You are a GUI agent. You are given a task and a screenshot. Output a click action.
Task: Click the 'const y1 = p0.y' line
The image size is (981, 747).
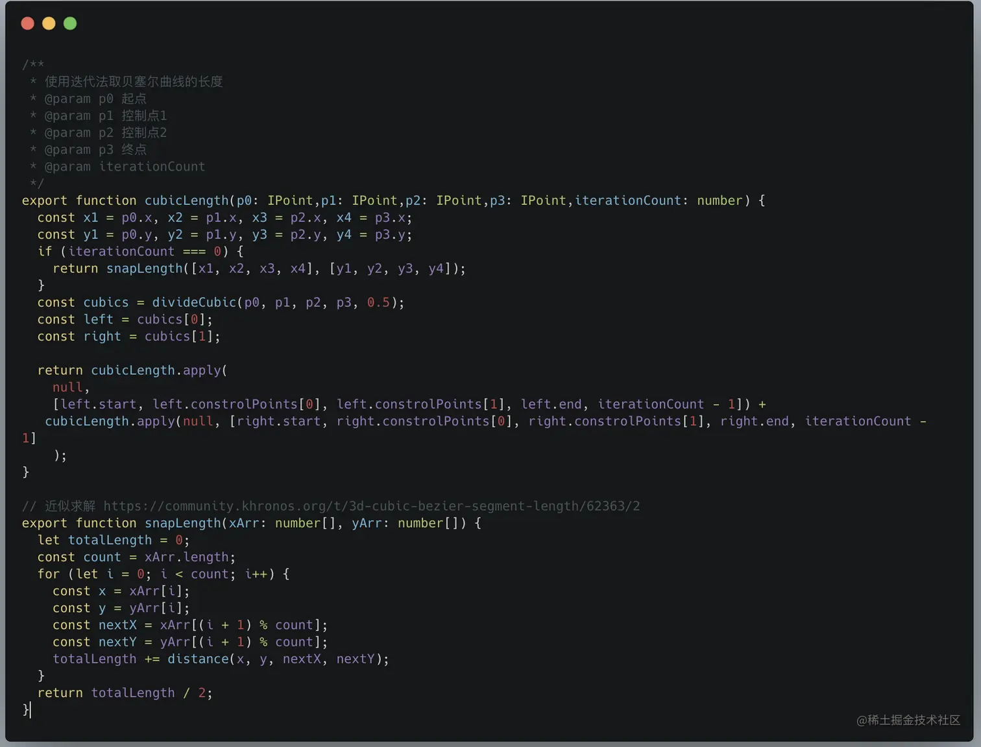[224, 234]
